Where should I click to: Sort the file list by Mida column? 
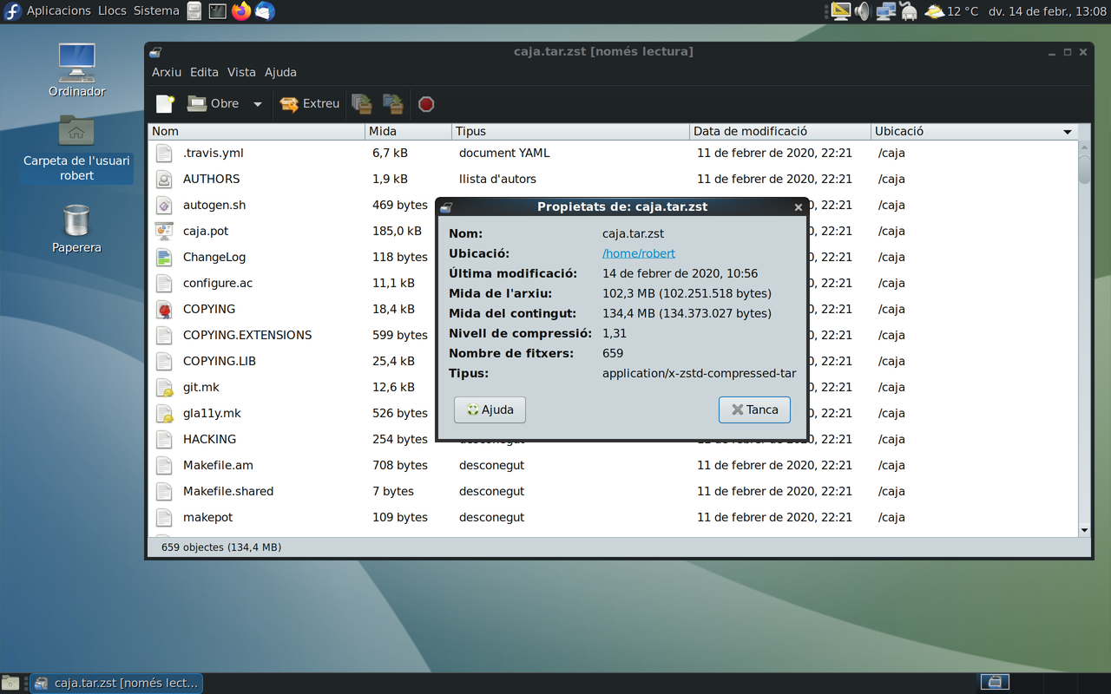click(x=409, y=131)
